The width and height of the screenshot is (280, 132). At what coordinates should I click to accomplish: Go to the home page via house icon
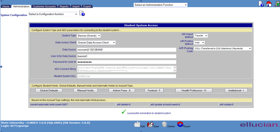coord(269,4)
